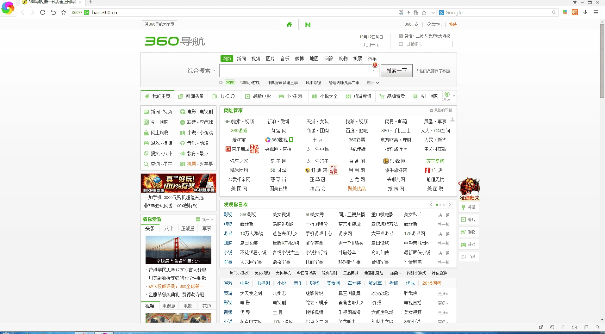Click the green home tab icon

click(289, 24)
